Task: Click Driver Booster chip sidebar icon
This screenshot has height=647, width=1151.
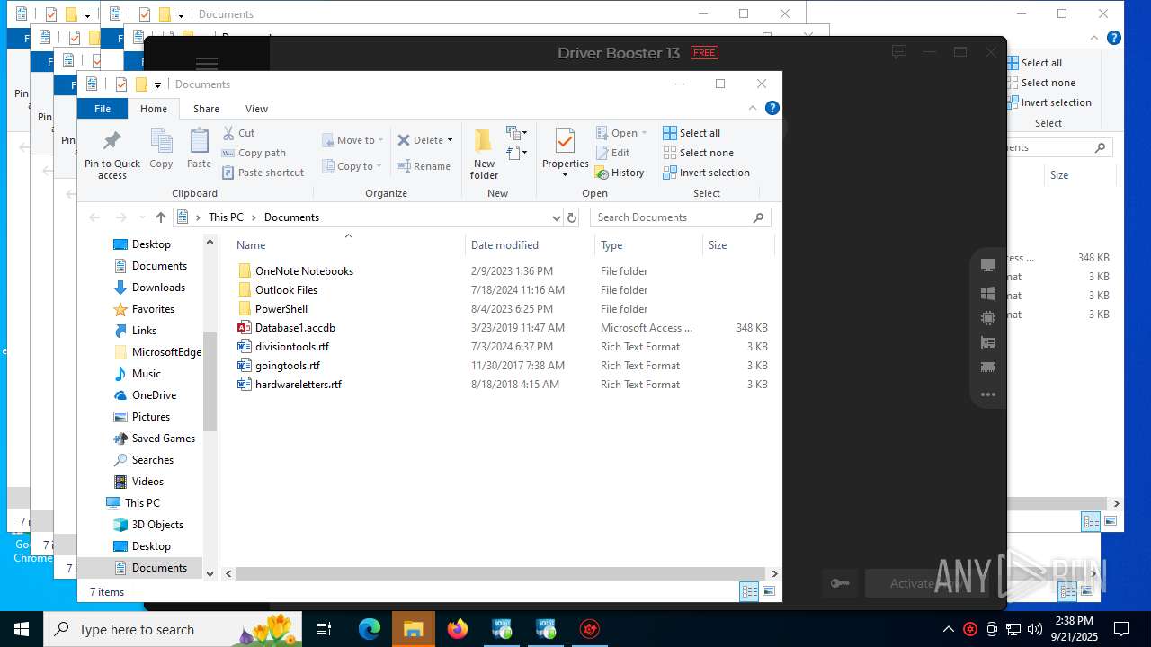Action: point(987,318)
